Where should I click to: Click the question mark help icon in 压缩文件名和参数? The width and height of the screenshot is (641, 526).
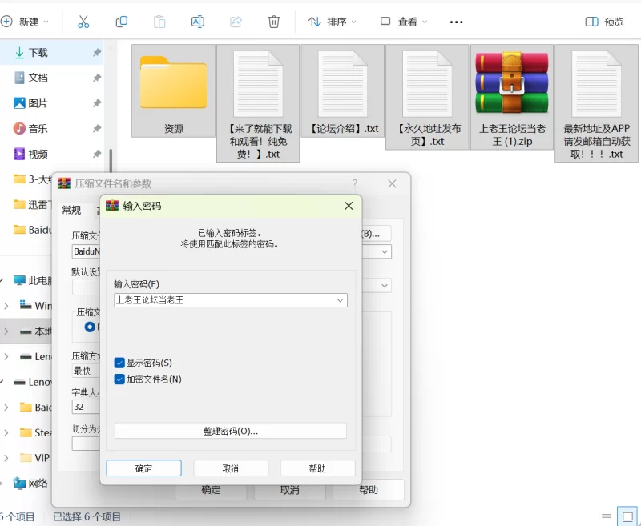point(355,184)
